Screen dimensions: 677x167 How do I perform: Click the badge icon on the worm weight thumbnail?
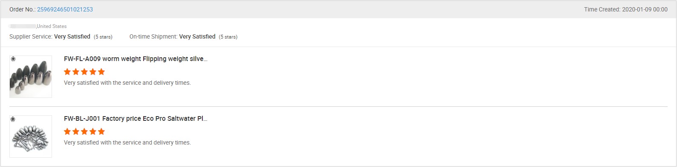[13, 59]
